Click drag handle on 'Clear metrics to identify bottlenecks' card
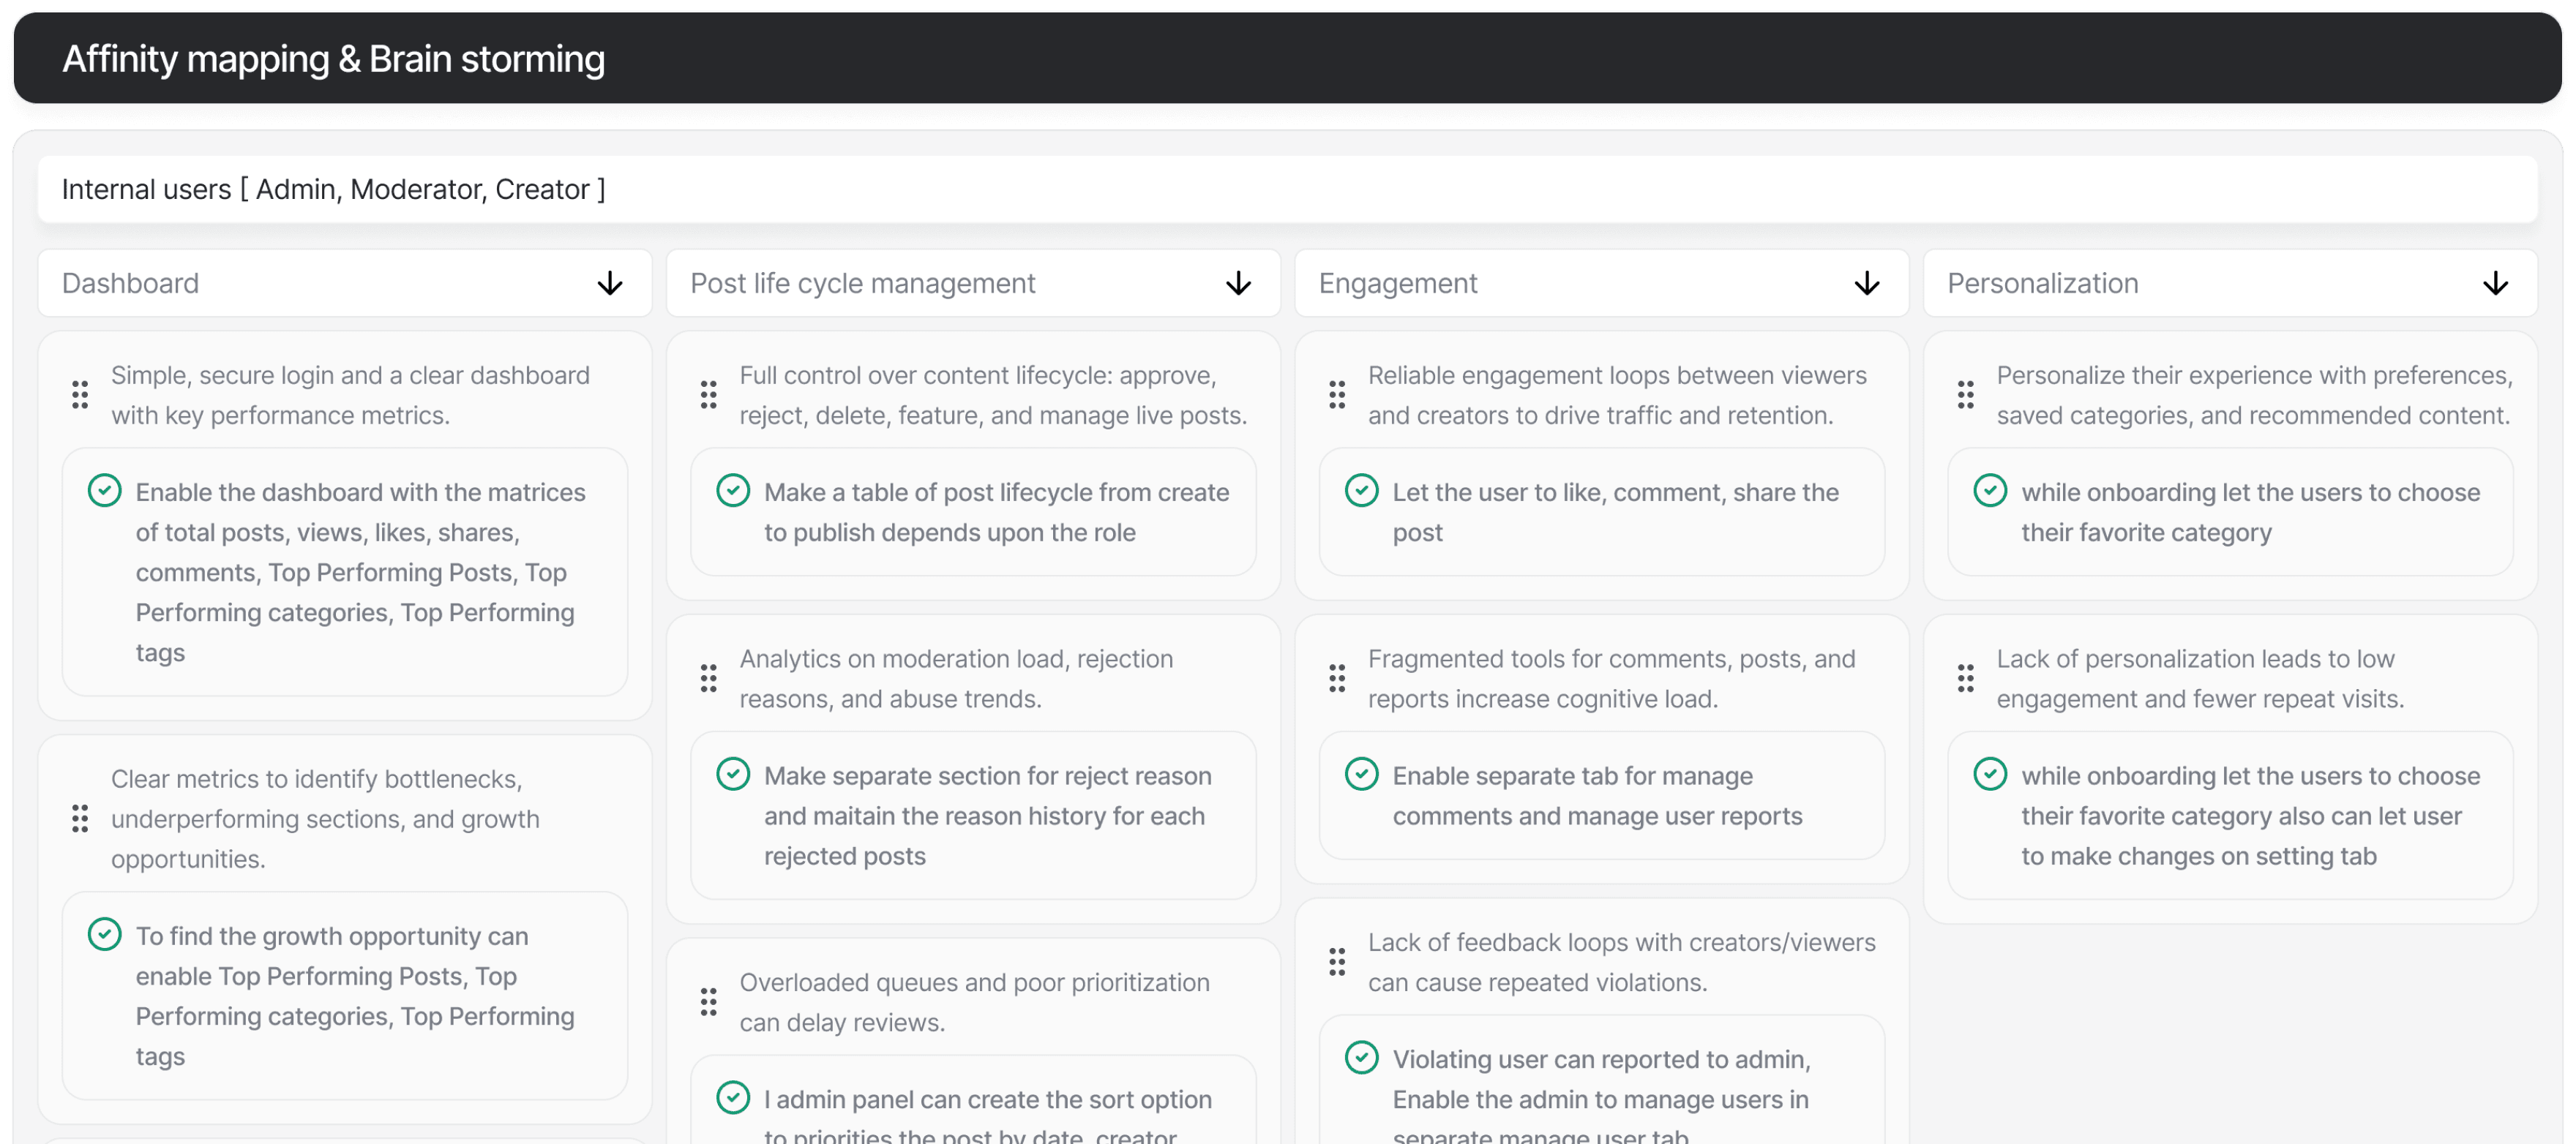The height and width of the screenshot is (1144, 2576). (x=80, y=819)
